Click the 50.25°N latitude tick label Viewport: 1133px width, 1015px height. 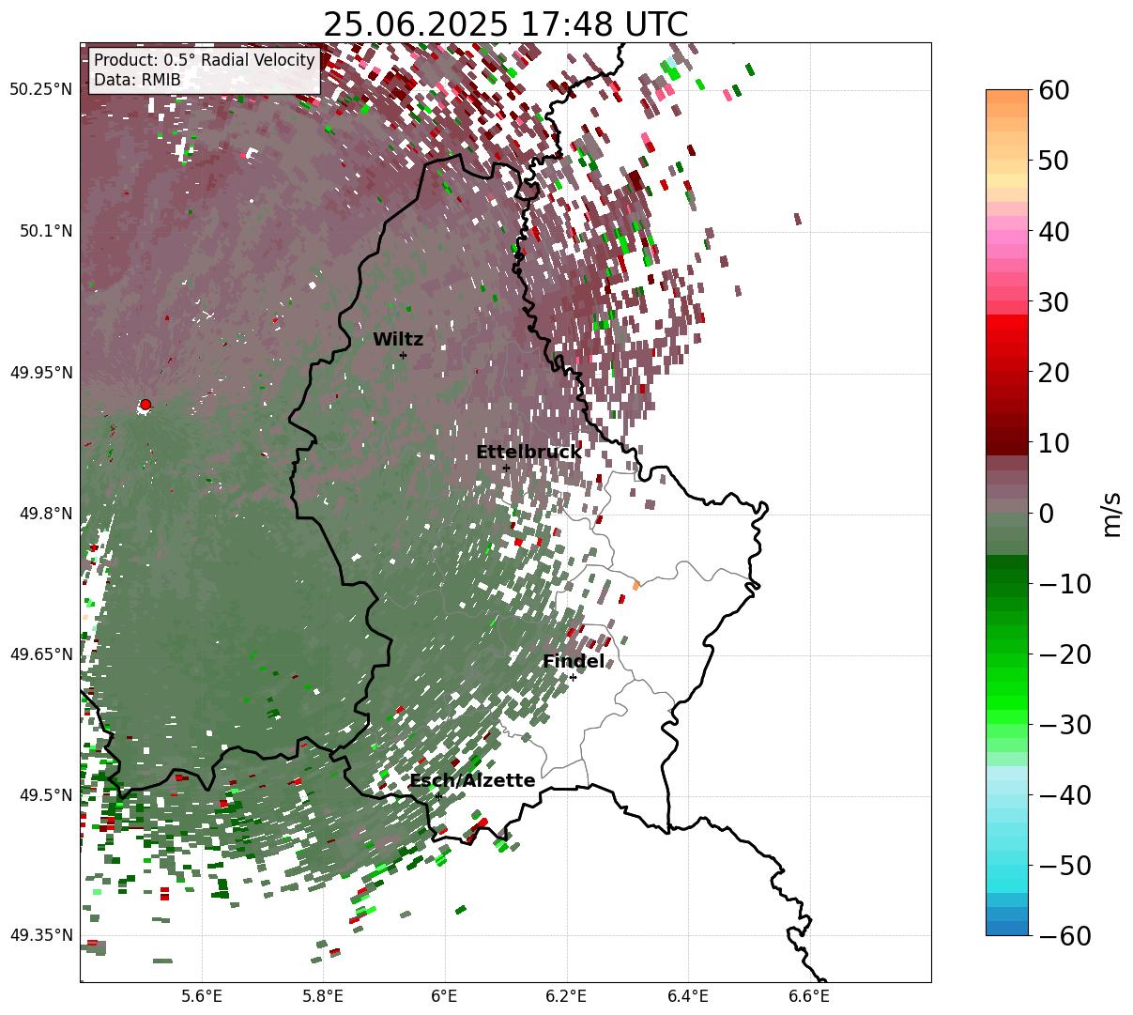click(x=40, y=90)
